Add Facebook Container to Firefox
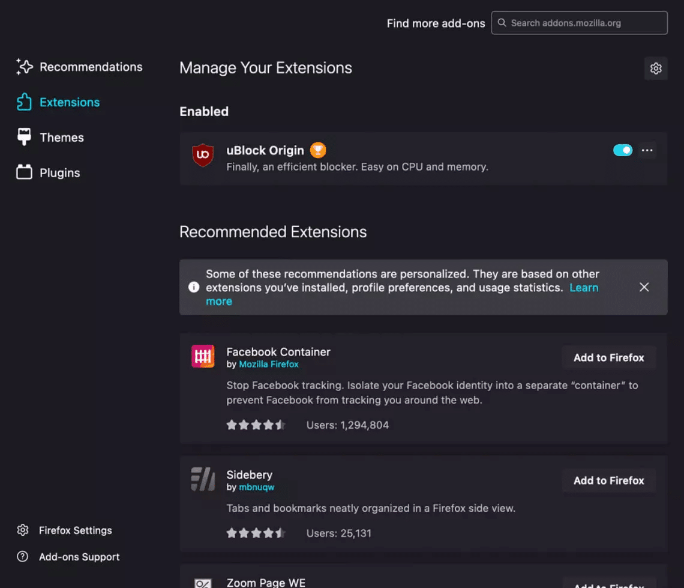 click(608, 357)
